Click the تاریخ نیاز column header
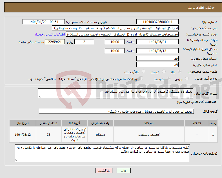 (x=23, y=123)
